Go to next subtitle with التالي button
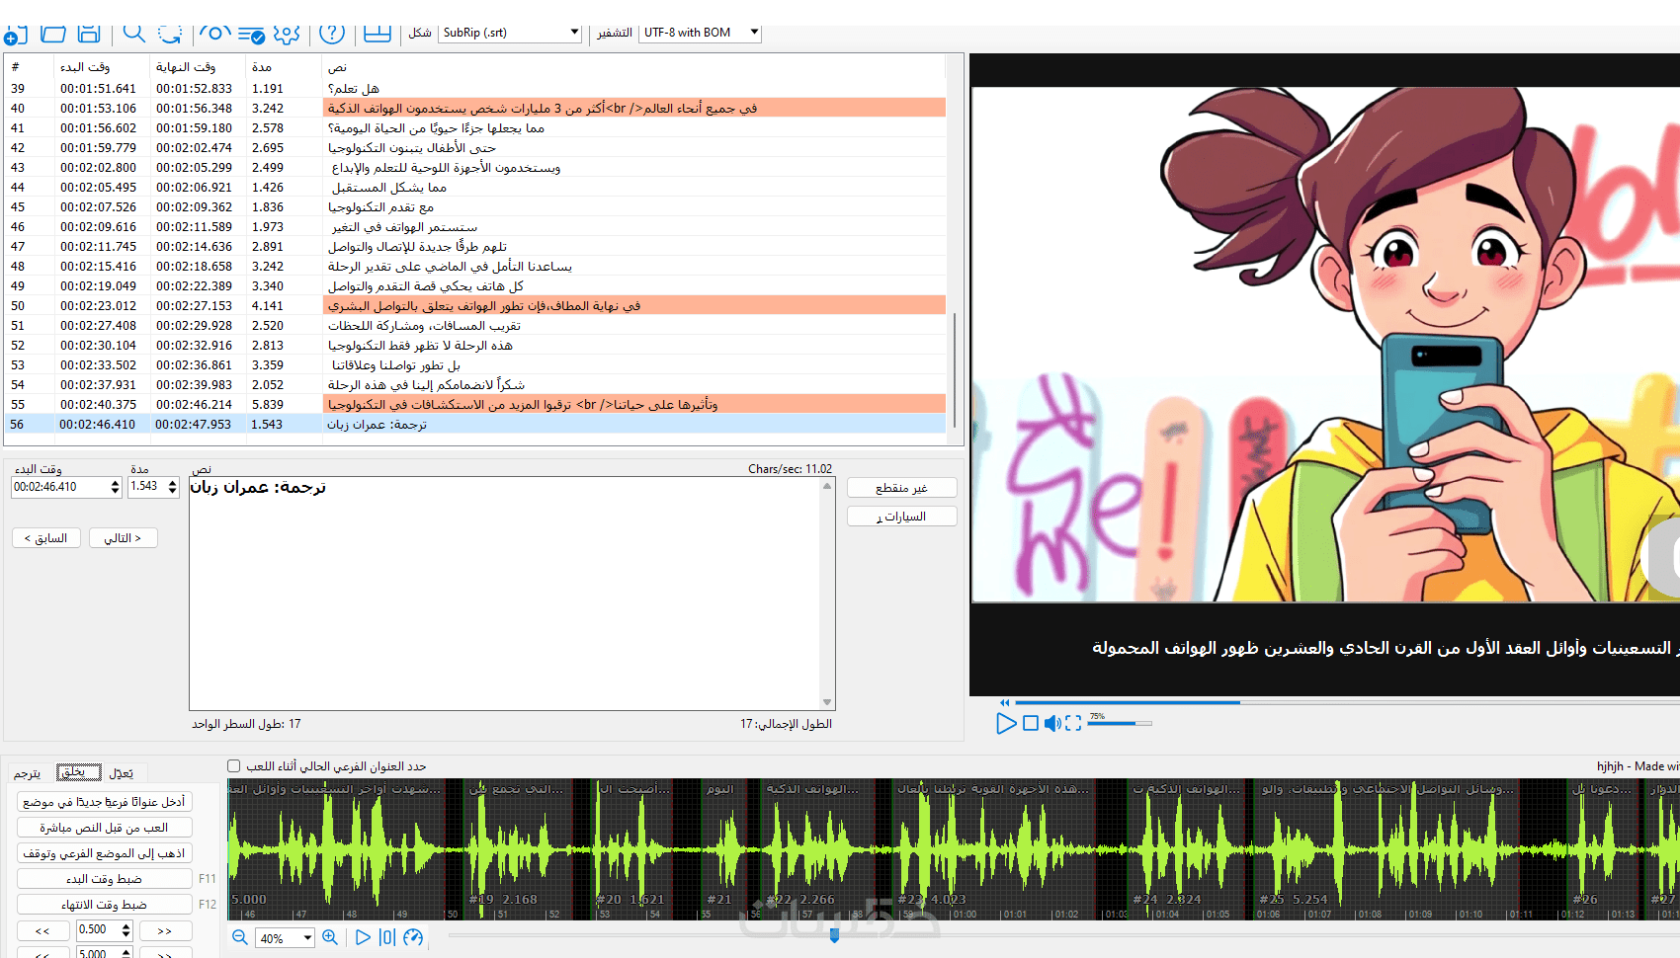Screen dimensions: 1680x958 (x=123, y=538)
